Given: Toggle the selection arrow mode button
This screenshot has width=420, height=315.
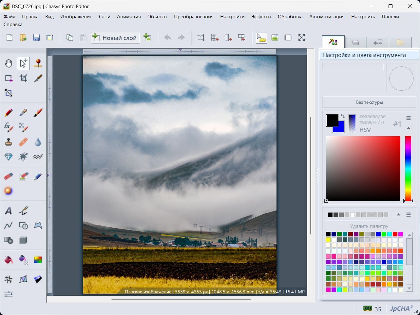Looking at the screenshot, I should [261, 38].
